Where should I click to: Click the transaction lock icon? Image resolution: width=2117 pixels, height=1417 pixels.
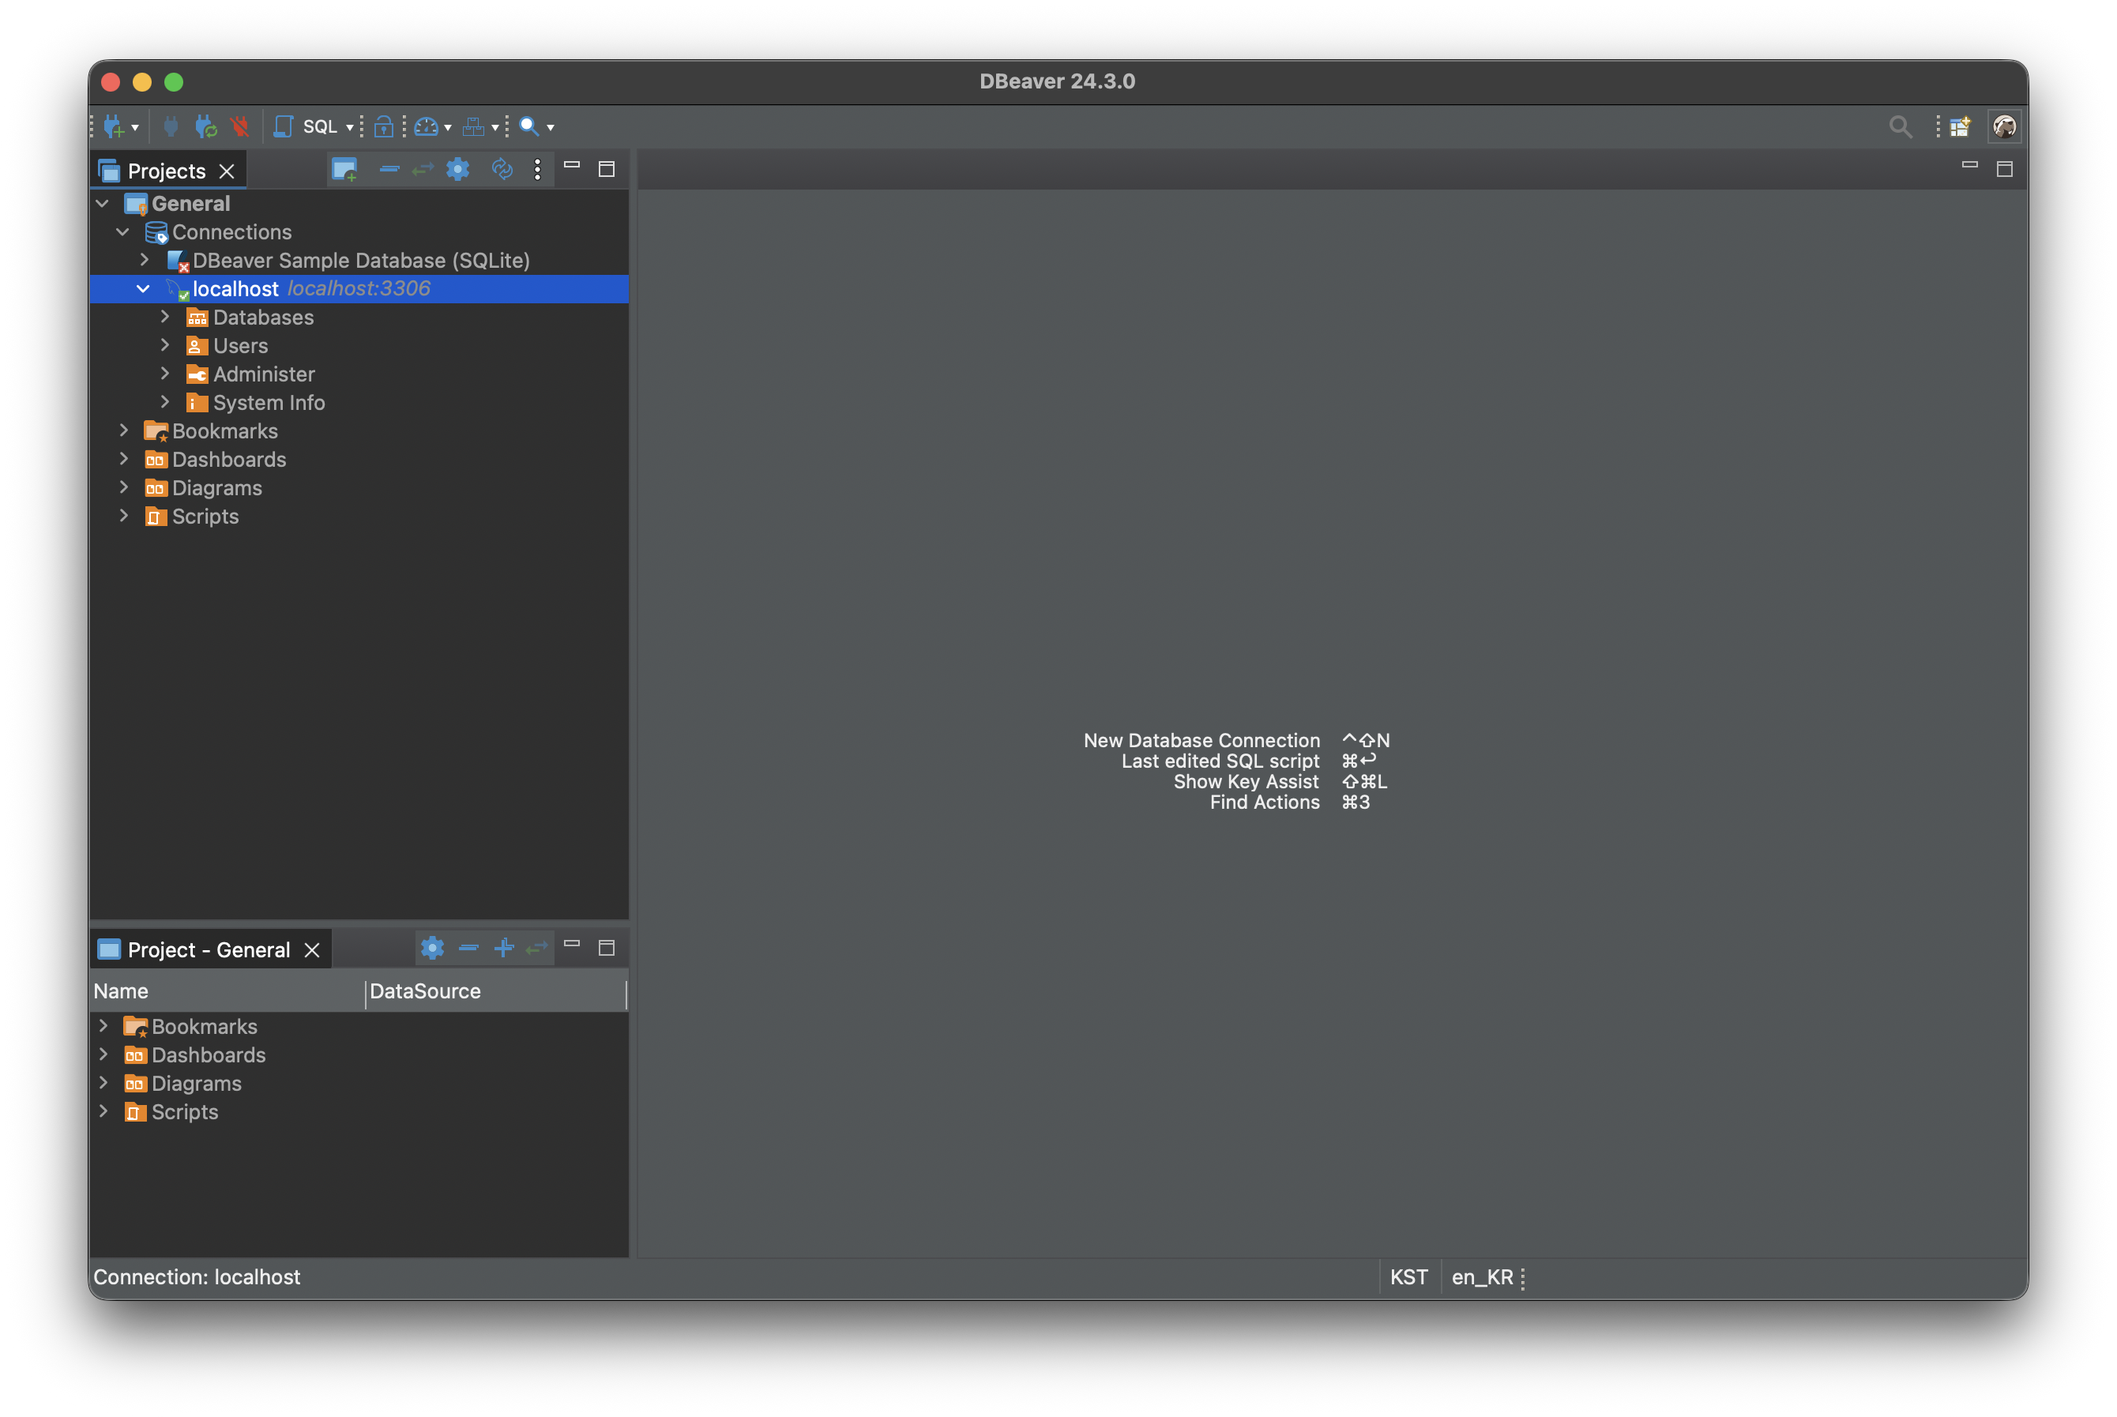(x=383, y=126)
